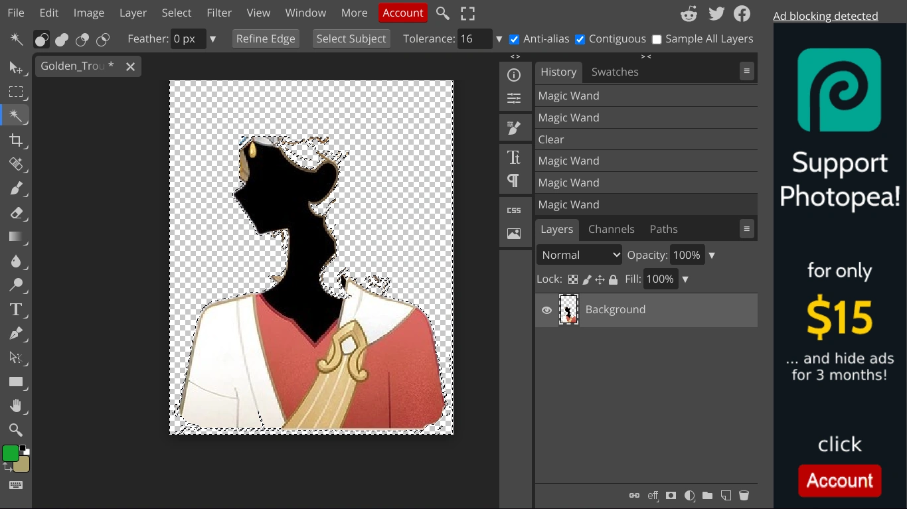Open the Filter menu
This screenshot has width=907, height=509.
(x=218, y=13)
